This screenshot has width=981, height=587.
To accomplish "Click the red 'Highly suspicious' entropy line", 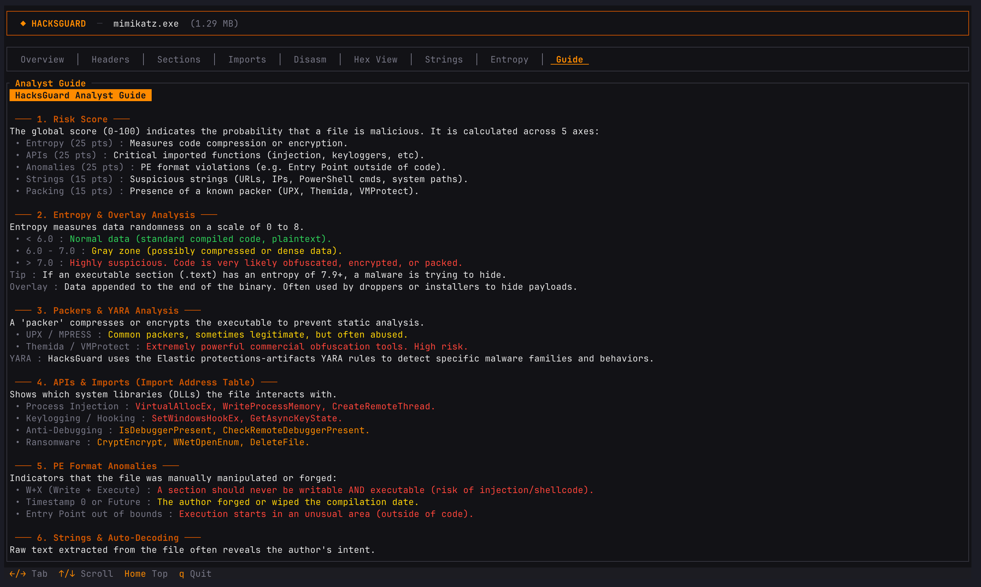I will click(x=239, y=263).
